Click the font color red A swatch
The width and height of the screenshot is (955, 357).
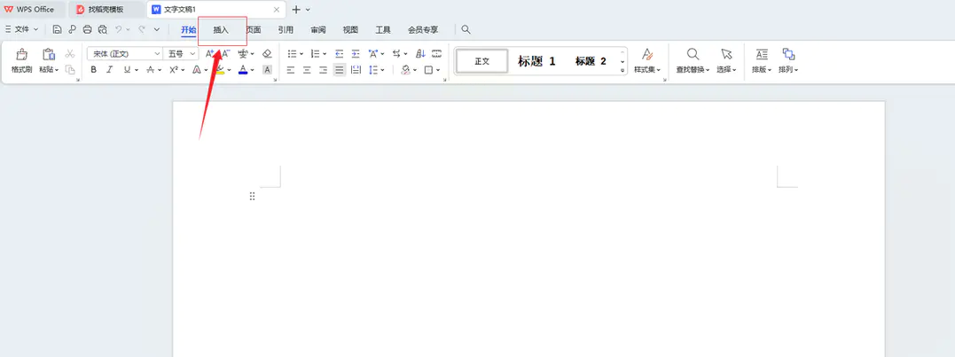[241, 70]
